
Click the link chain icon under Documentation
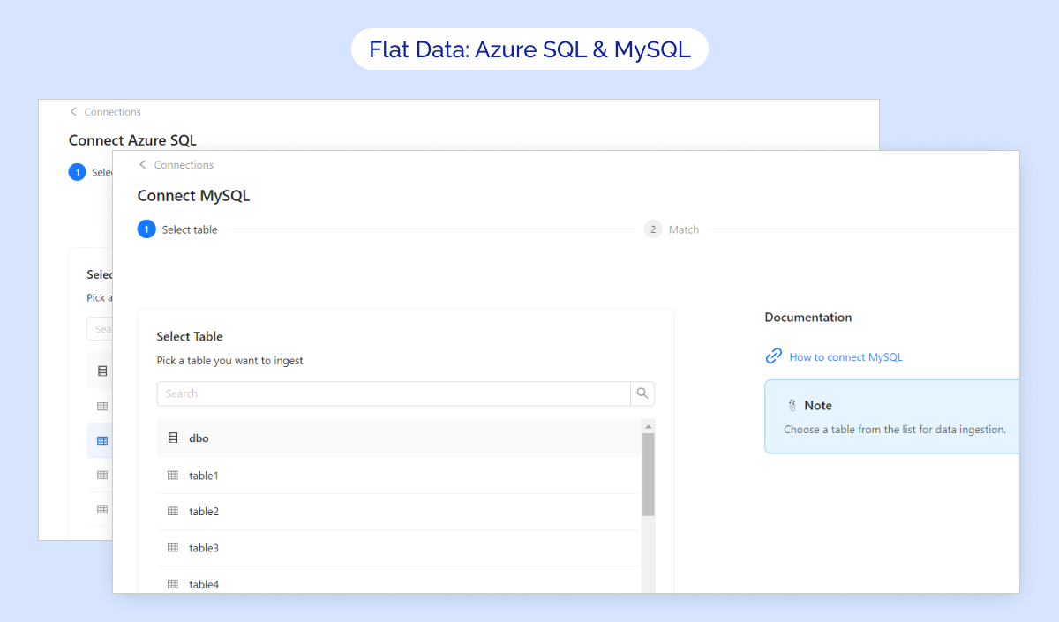point(774,356)
